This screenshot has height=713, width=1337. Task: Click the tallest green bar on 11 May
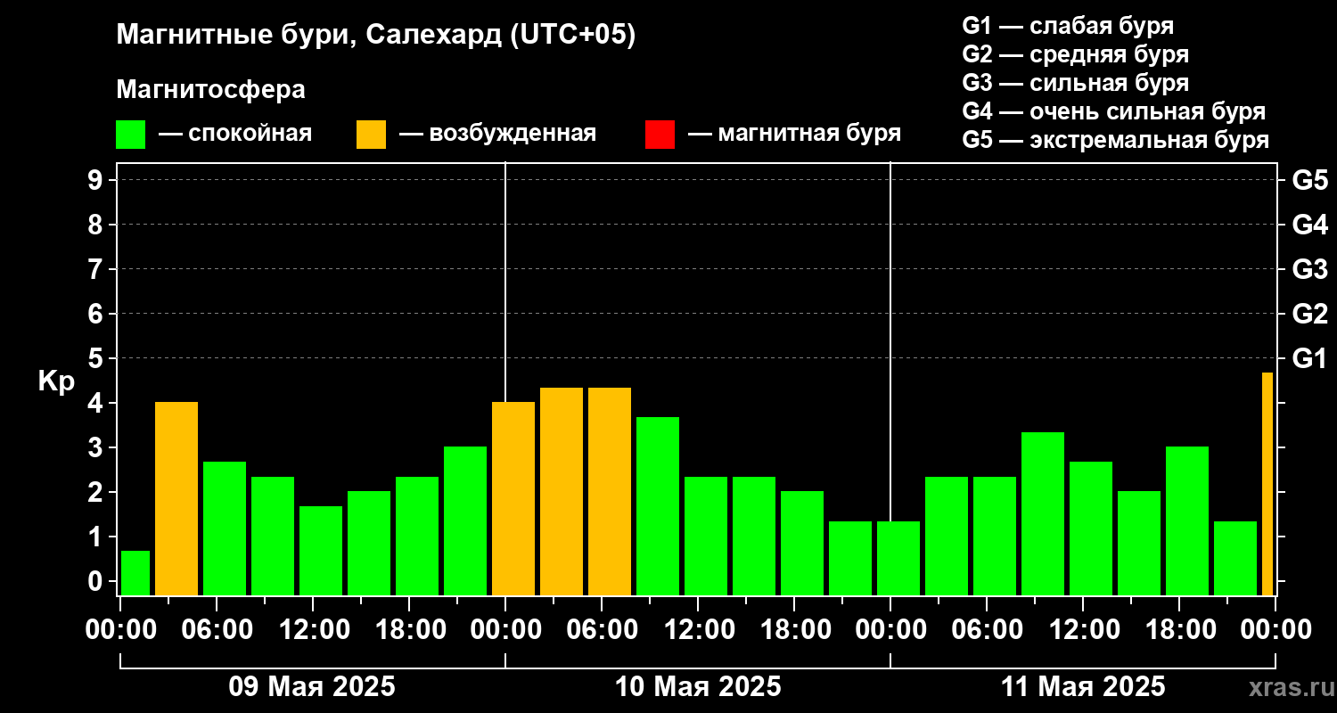(1043, 513)
